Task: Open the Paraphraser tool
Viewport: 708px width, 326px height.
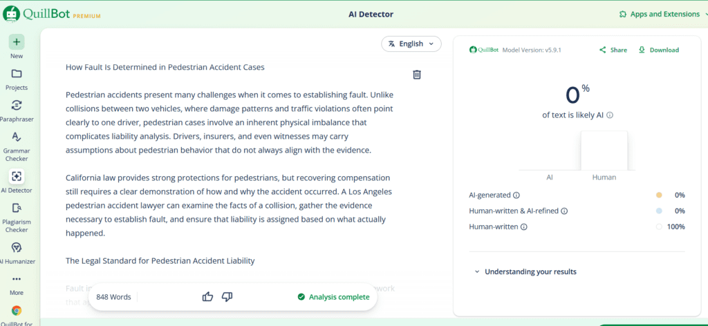Action: click(17, 106)
